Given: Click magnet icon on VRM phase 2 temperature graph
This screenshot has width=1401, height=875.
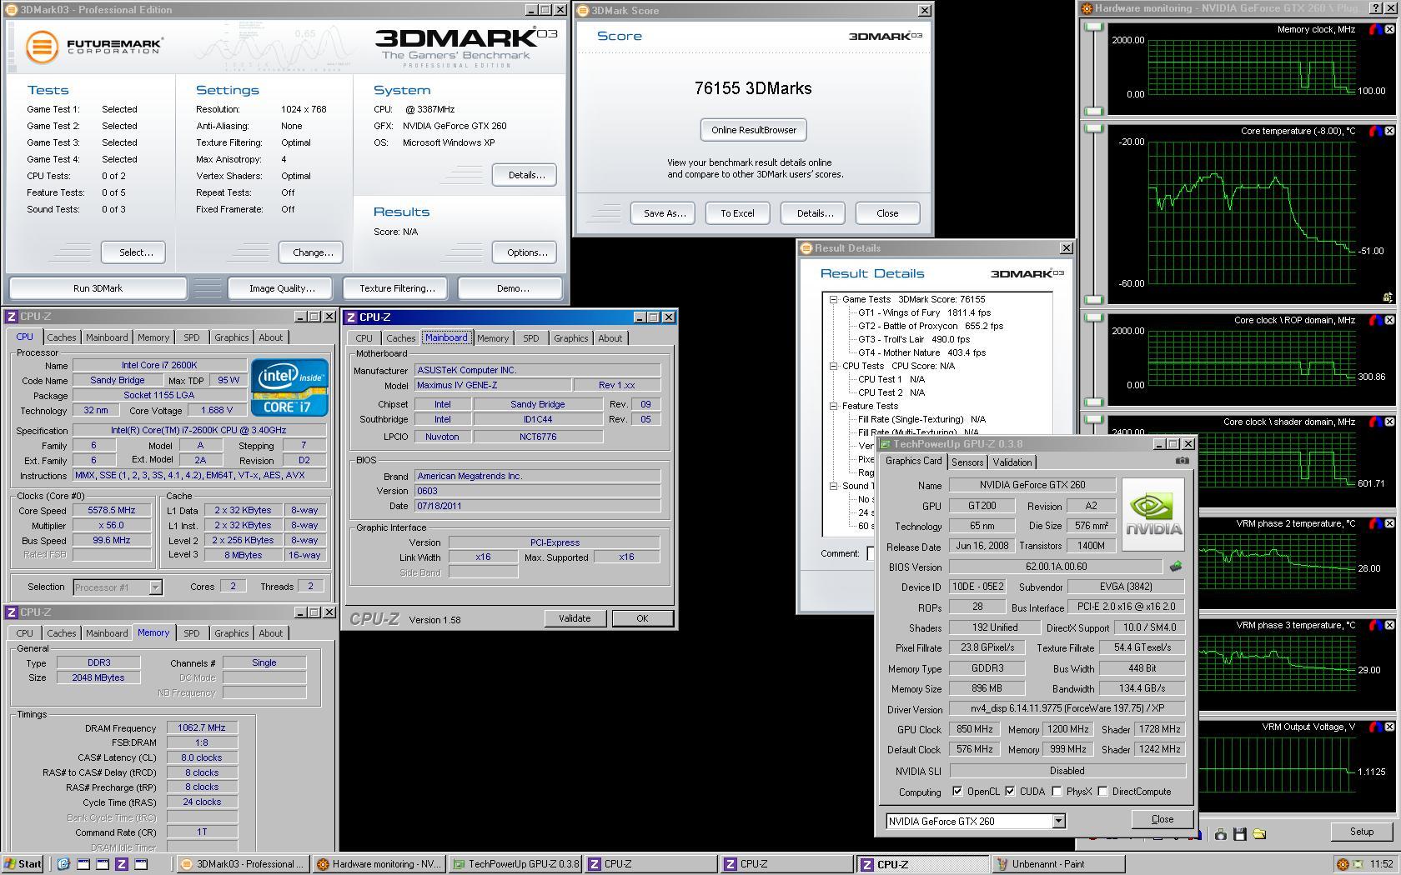Looking at the screenshot, I should click(1375, 523).
